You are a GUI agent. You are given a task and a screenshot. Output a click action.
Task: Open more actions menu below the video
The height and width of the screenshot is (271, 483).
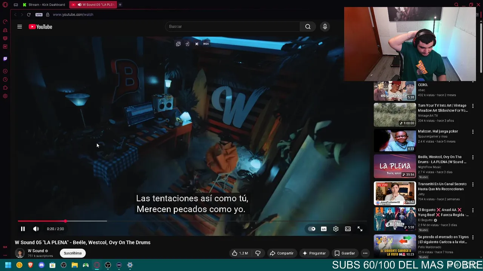tap(365, 253)
